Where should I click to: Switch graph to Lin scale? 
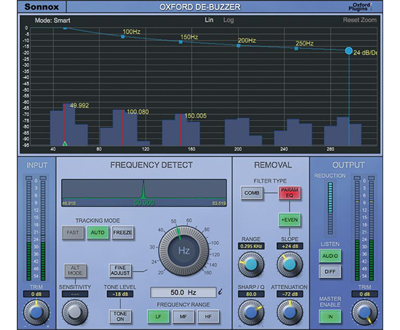[x=209, y=20]
